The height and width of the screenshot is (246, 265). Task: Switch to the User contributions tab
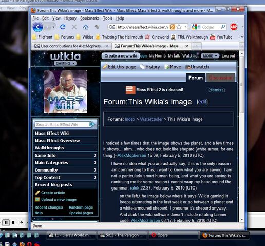pyautogui.click(x=71, y=46)
